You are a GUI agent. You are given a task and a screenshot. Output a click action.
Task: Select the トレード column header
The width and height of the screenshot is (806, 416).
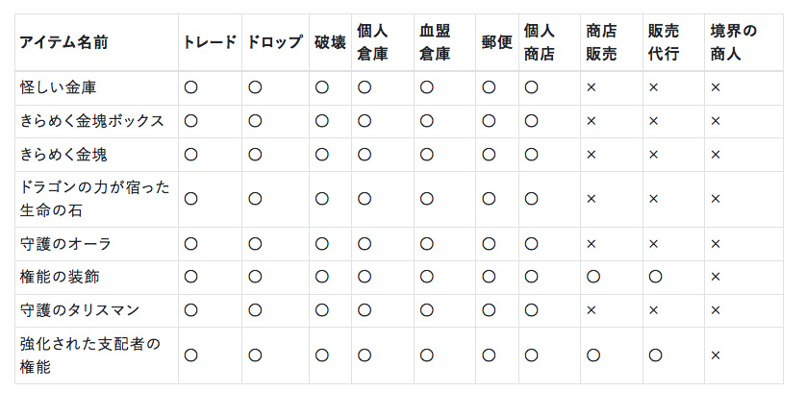[210, 42]
